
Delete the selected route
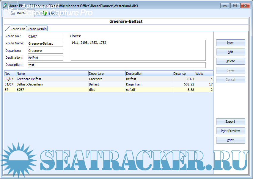click(x=230, y=61)
